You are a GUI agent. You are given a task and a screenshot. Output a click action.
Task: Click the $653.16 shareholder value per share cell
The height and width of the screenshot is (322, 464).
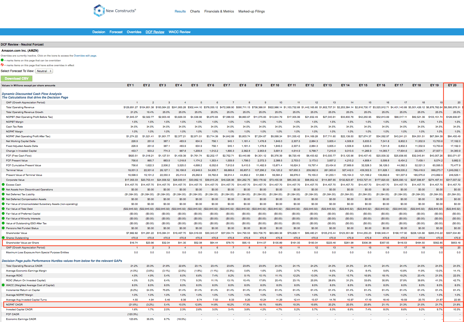pos(456,243)
